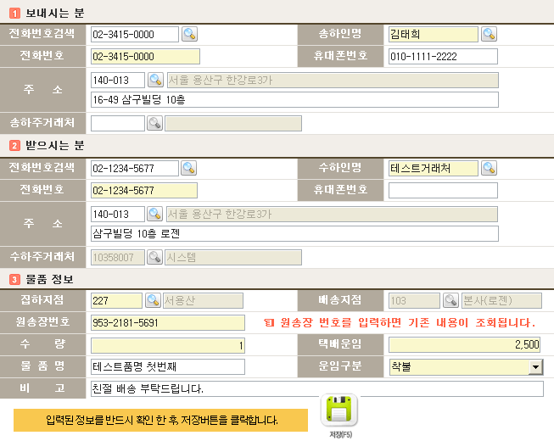The image size is (554, 441).
Task: Open the 운임구분 dropdown arrow
Action: click(535, 367)
